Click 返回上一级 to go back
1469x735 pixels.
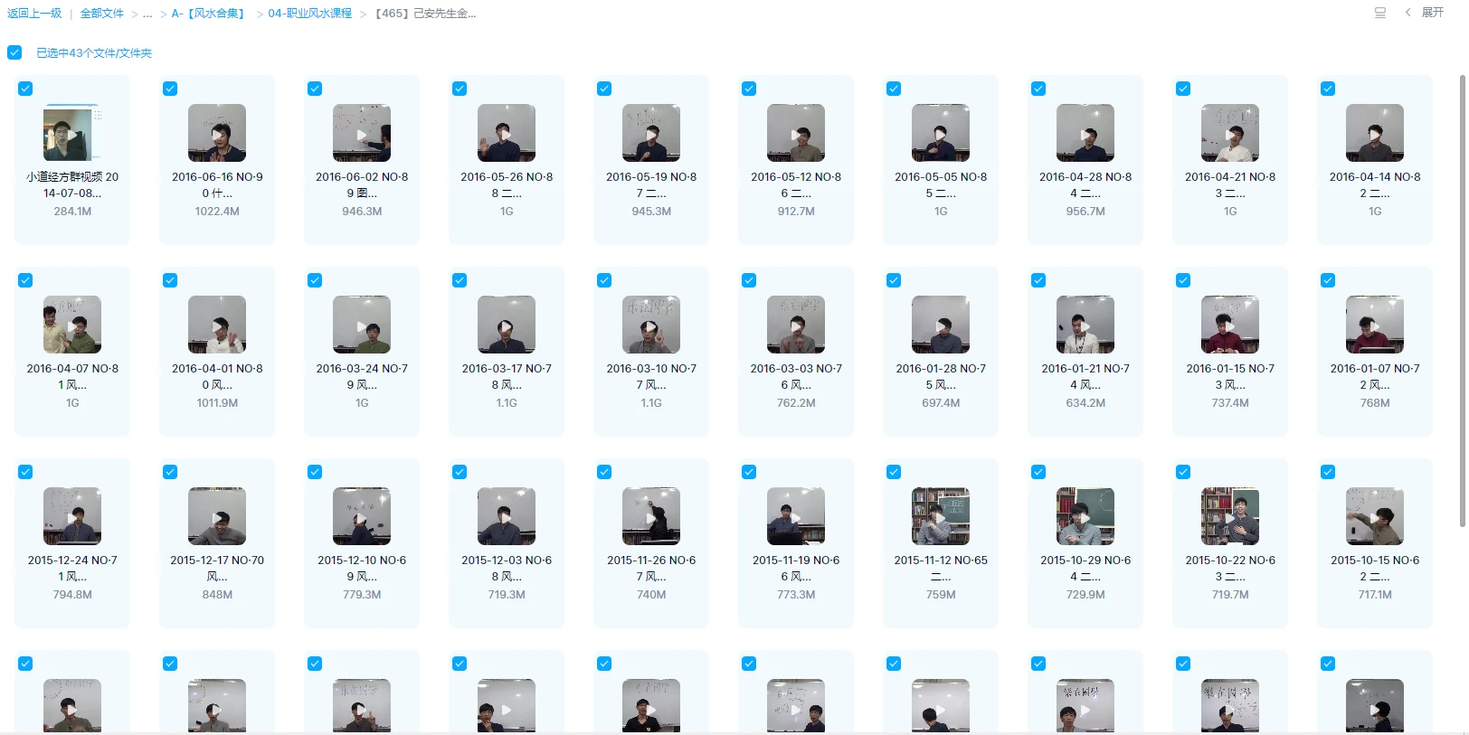click(34, 14)
